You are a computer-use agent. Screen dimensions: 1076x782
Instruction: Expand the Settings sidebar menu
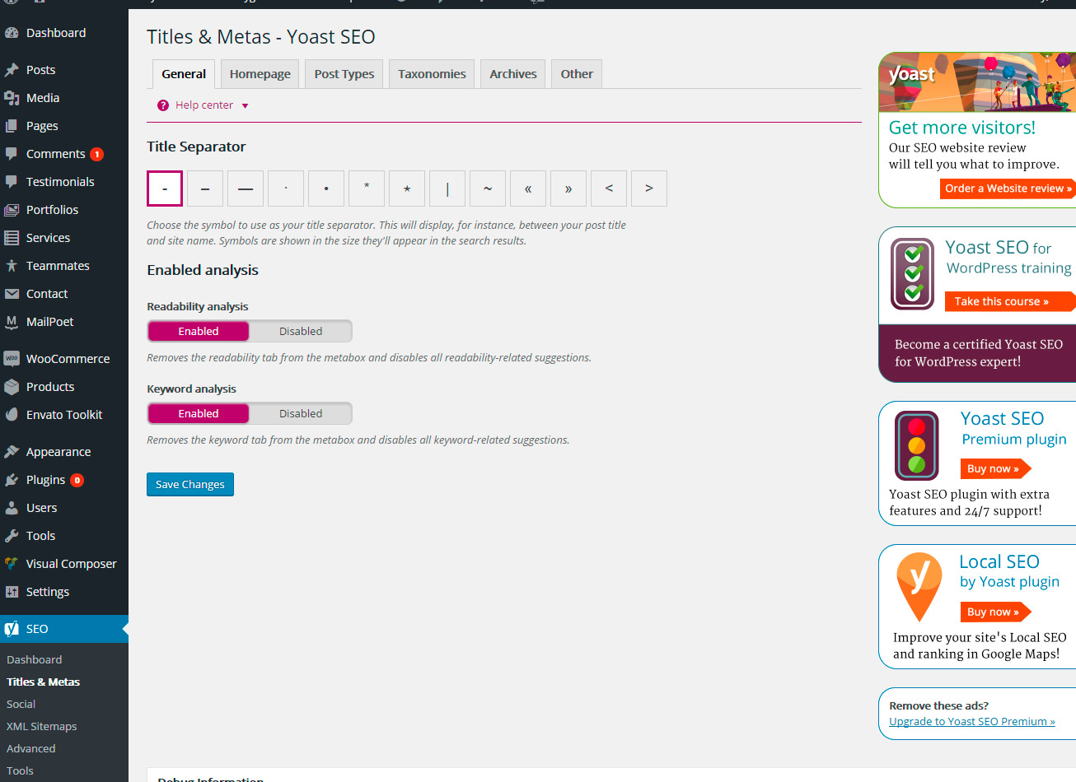pos(47,592)
